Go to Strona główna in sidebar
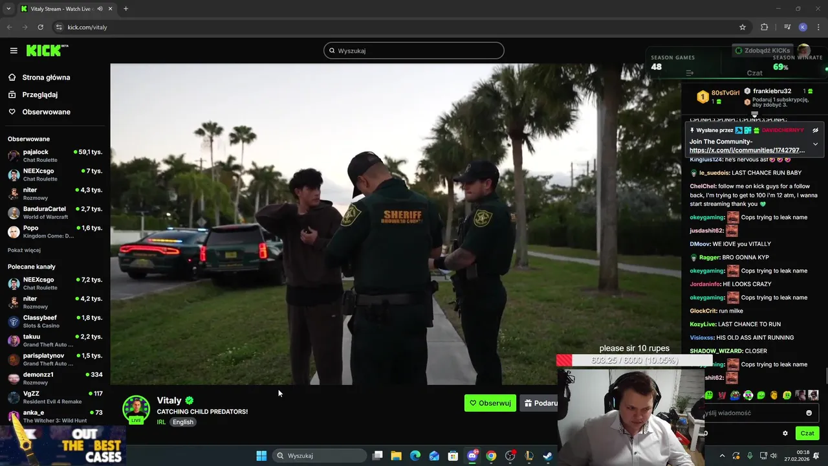This screenshot has width=828, height=466. pos(46,77)
